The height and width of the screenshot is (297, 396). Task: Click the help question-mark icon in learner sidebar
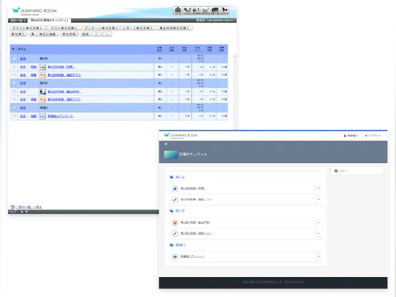pyautogui.click(x=336, y=171)
